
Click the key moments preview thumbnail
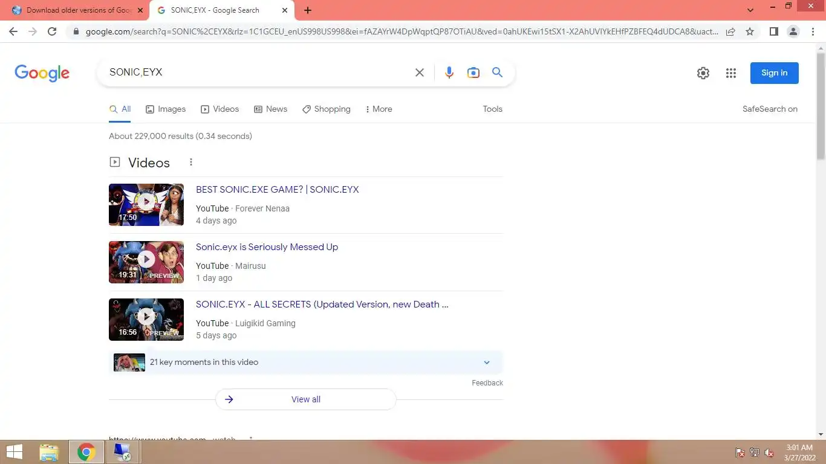[129, 362]
